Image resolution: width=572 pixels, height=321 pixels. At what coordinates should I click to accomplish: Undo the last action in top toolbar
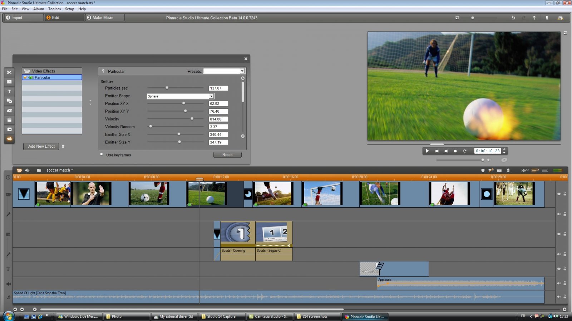[x=513, y=18]
